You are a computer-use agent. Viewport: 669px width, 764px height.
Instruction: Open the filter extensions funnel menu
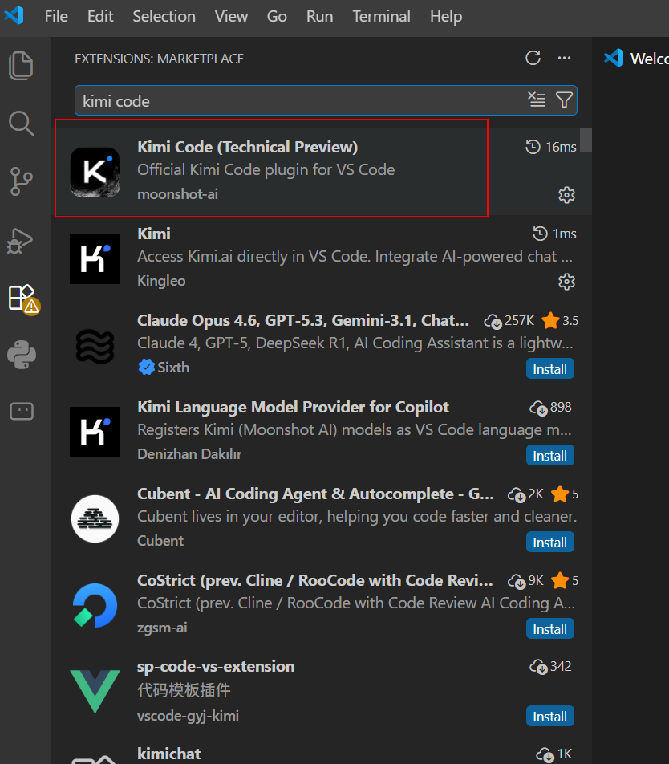564,100
